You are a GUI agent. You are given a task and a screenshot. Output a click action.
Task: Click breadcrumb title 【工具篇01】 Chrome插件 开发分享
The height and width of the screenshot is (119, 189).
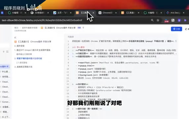click(x=60, y=28)
